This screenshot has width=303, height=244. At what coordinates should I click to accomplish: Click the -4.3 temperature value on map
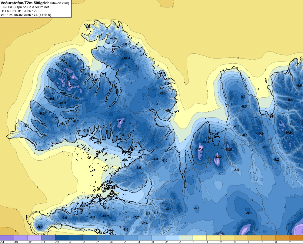coord(162,73)
